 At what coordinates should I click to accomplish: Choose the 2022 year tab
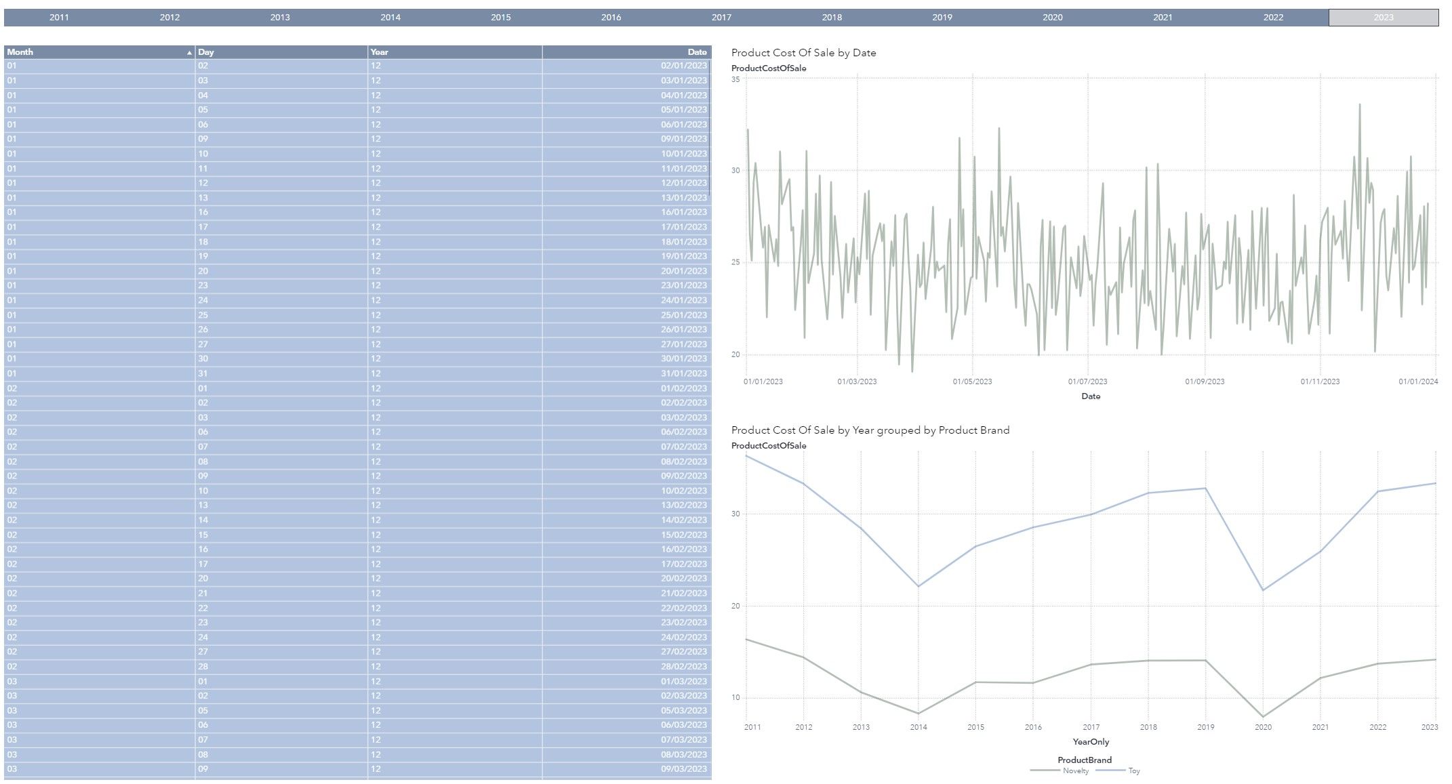click(x=1272, y=18)
